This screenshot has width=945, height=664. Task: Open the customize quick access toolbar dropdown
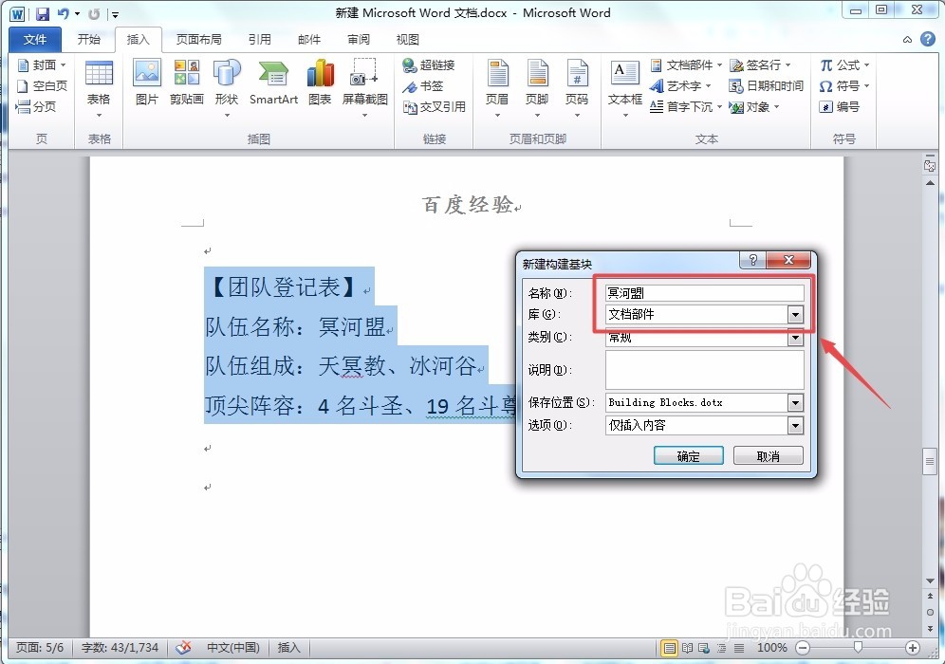(115, 14)
